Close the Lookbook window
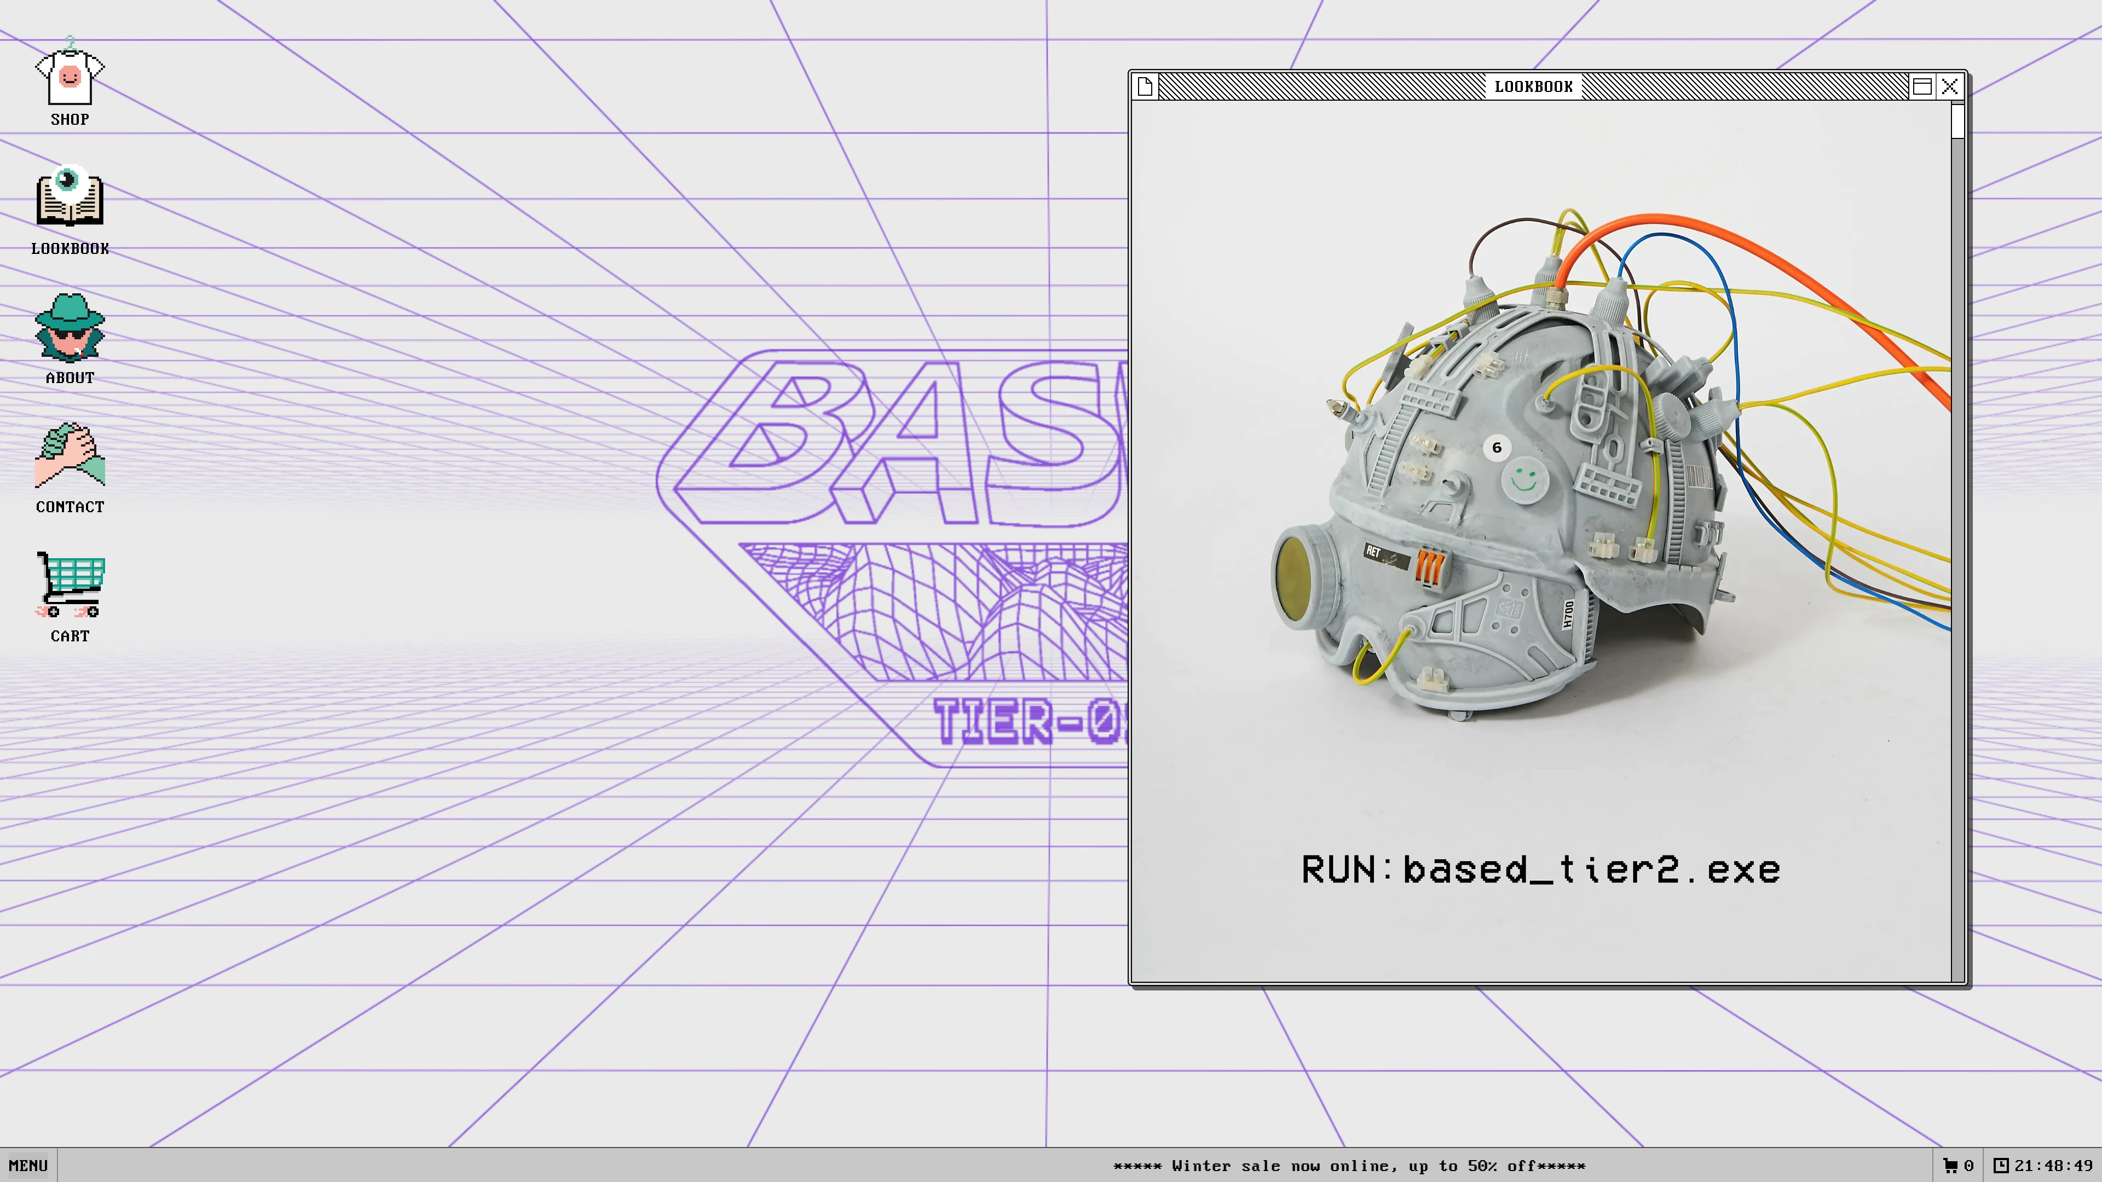2102x1182 pixels. click(x=1949, y=86)
